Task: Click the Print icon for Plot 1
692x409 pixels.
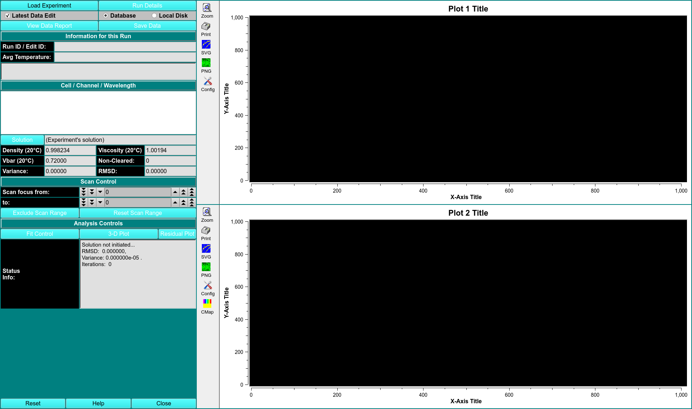Action: pos(206,27)
